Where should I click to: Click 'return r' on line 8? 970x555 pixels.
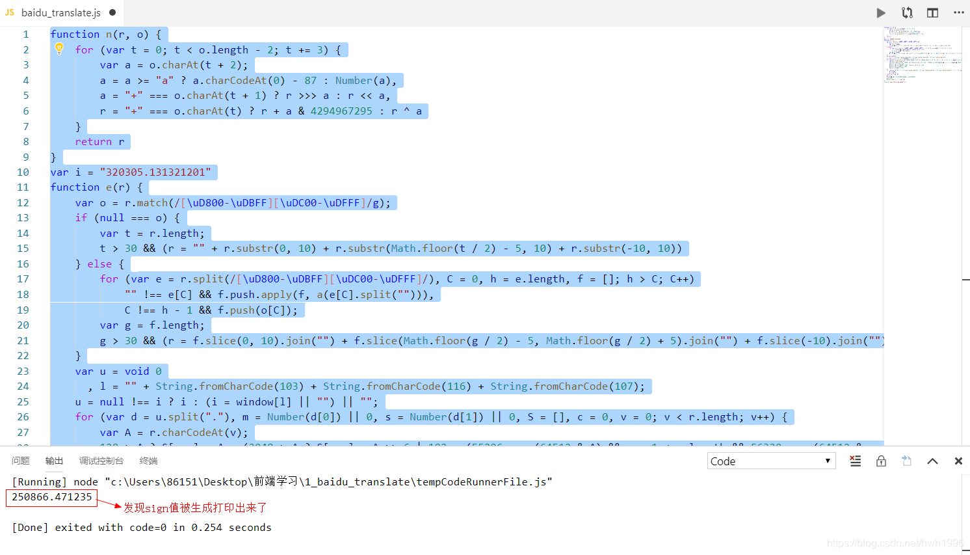(99, 141)
